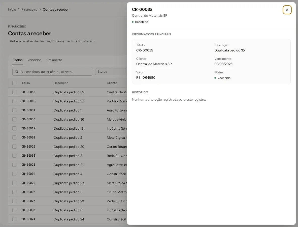Open the CR-00001 row title

(28, 110)
